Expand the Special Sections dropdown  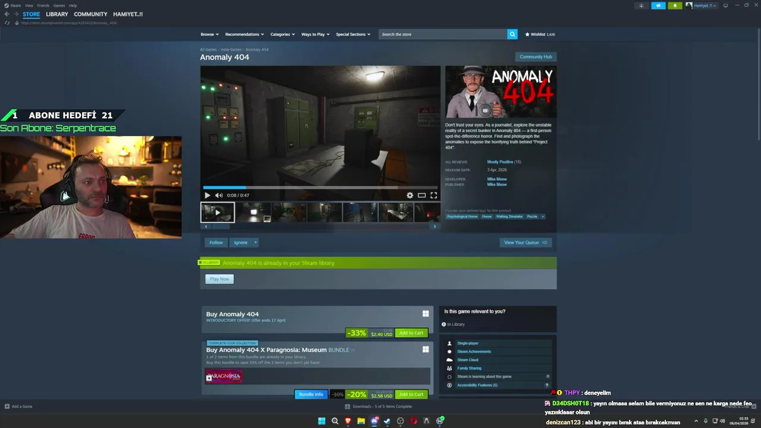coord(353,34)
